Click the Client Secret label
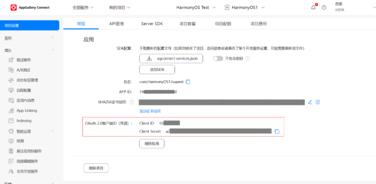The width and height of the screenshot is (376, 184). [x=150, y=131]
